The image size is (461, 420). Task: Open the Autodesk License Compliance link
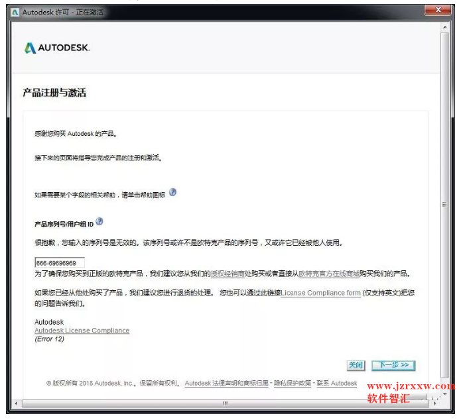point(82,331)
